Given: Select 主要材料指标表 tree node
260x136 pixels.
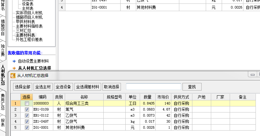Looking at the screenshot, I should point(29,26).
